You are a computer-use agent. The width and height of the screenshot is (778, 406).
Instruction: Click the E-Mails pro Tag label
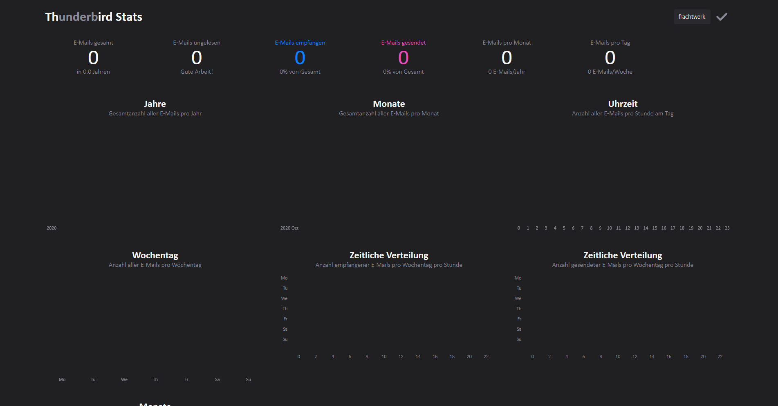click(610, 43)
